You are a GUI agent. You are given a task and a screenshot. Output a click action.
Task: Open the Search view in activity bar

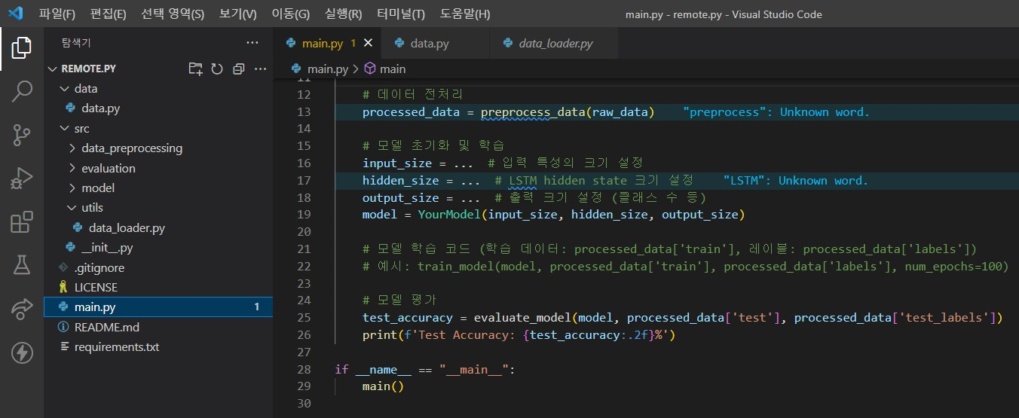point(22,92)
